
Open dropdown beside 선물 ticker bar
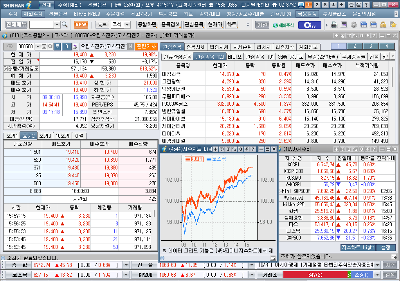(252, 265)
